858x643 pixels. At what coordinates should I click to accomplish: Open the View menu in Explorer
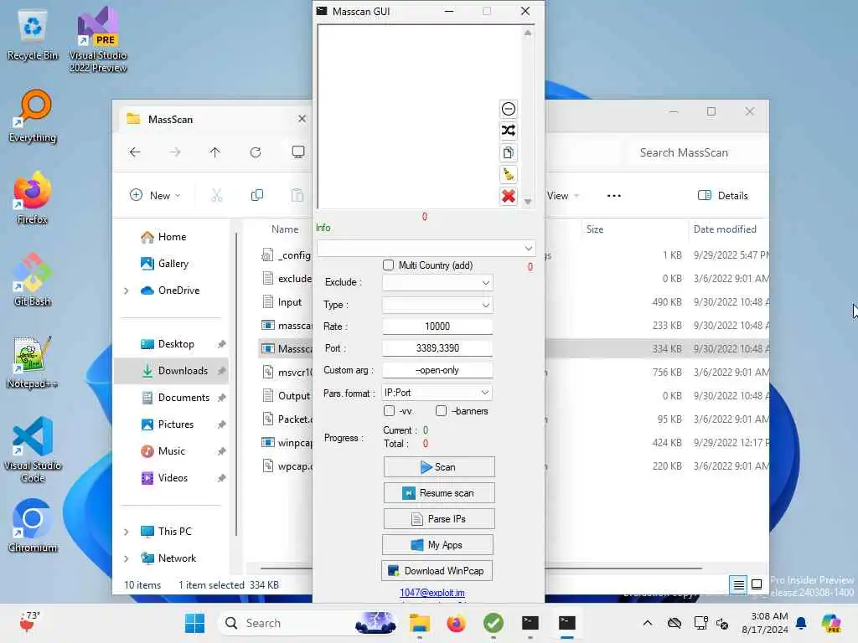pyautogui.click(x=562, y=196)
